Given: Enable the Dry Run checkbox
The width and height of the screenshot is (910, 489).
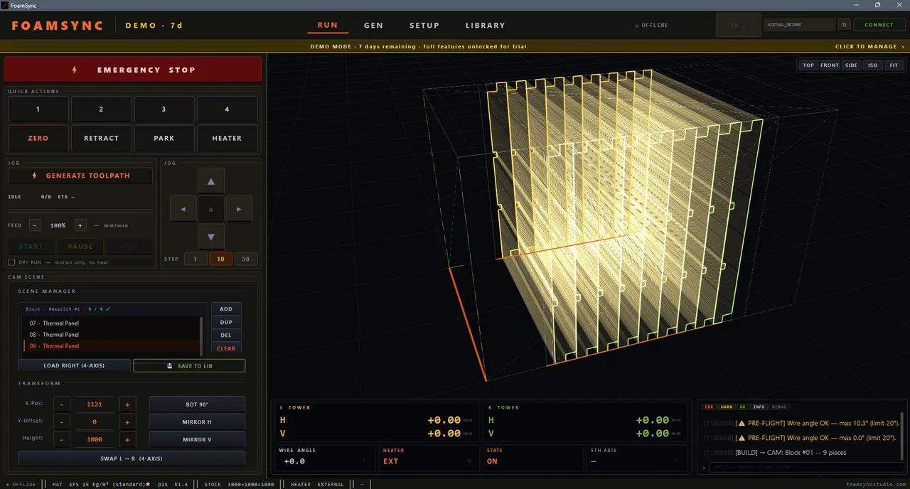Looking at the screenshot, I should (x=11, y=262).
